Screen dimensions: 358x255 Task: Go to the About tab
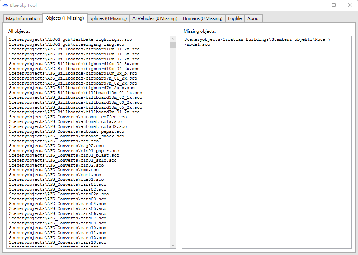tap(254, 18)
